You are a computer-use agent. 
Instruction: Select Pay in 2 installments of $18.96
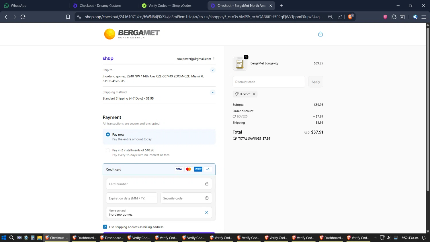click(108, 150)
